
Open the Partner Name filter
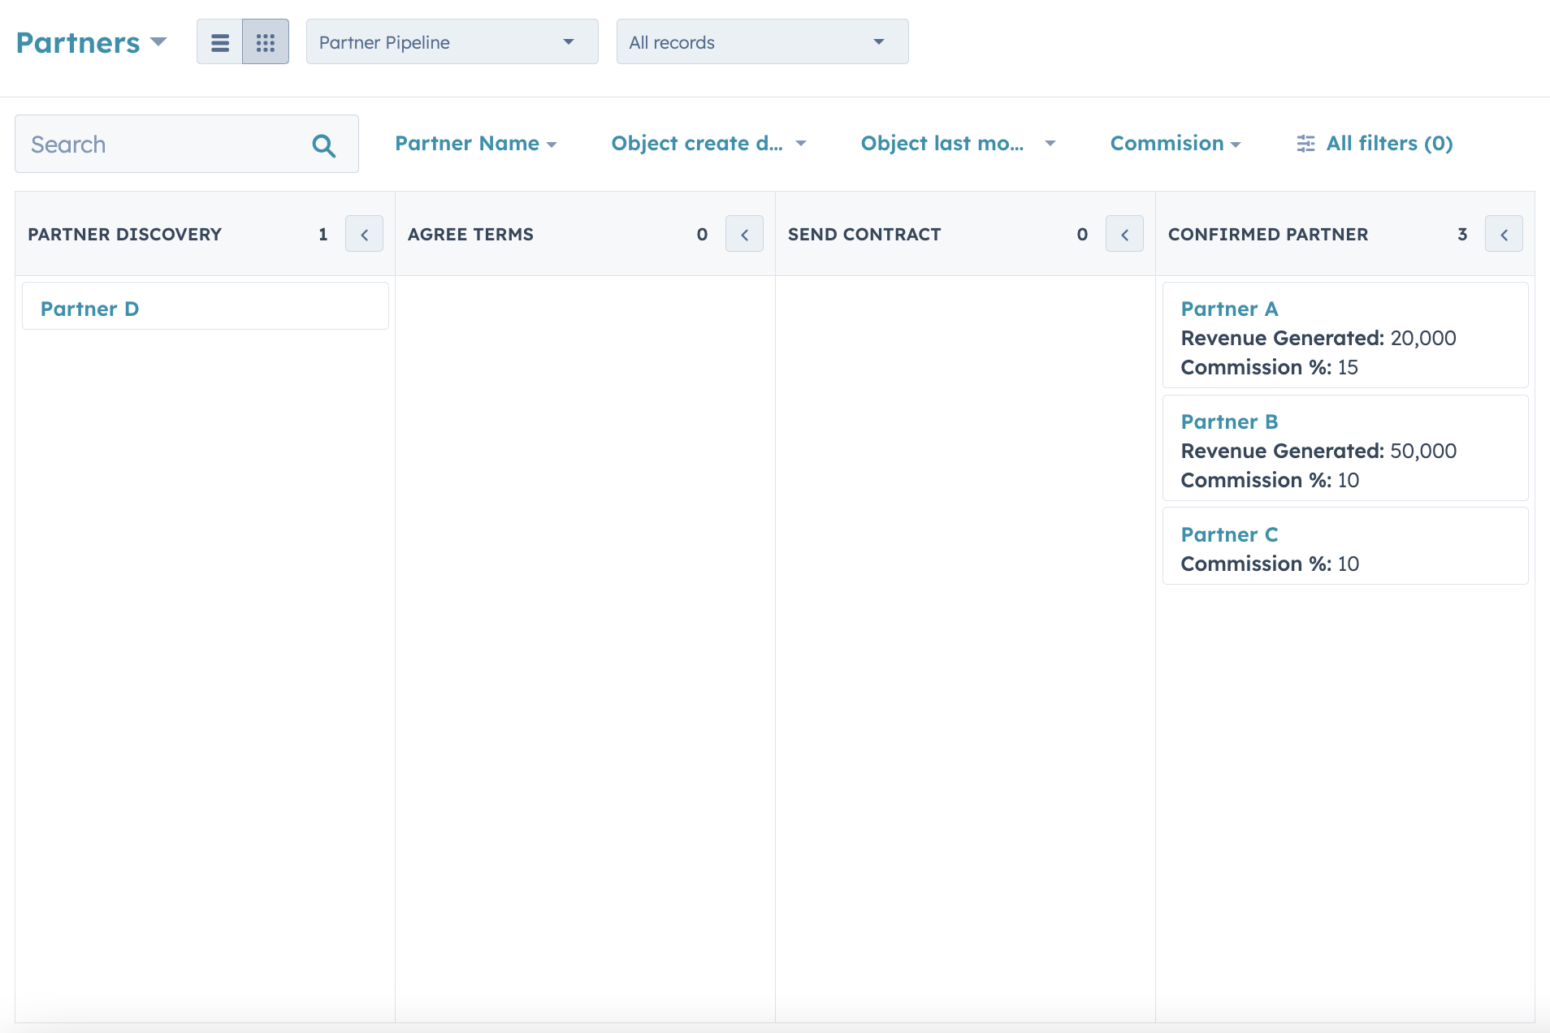coord(475,144)
